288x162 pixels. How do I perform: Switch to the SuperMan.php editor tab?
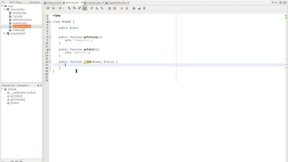[117, 3]
